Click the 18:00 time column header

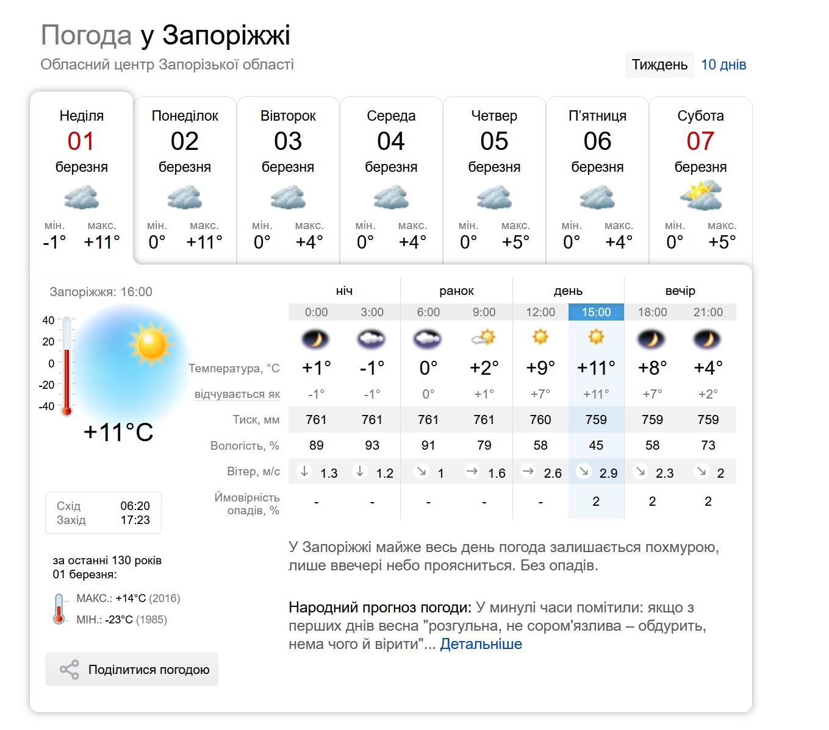[x=652, y=312]
